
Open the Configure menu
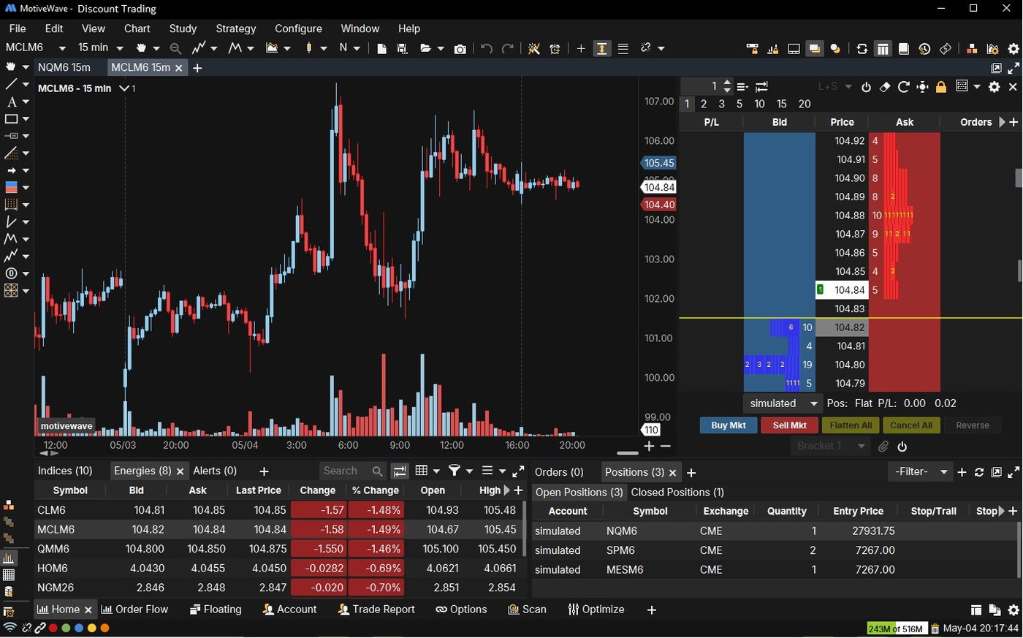click(298, 29)
